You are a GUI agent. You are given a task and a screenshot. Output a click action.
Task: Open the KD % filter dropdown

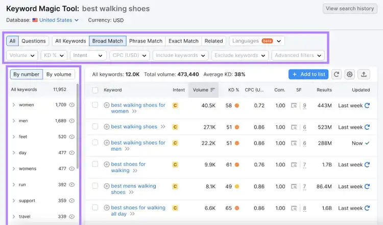54,55
